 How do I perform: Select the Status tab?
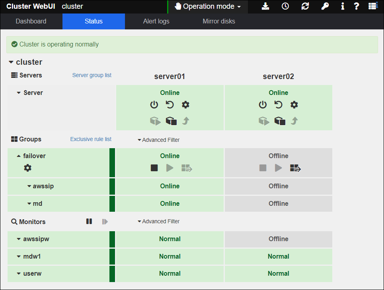pos(94,21)
